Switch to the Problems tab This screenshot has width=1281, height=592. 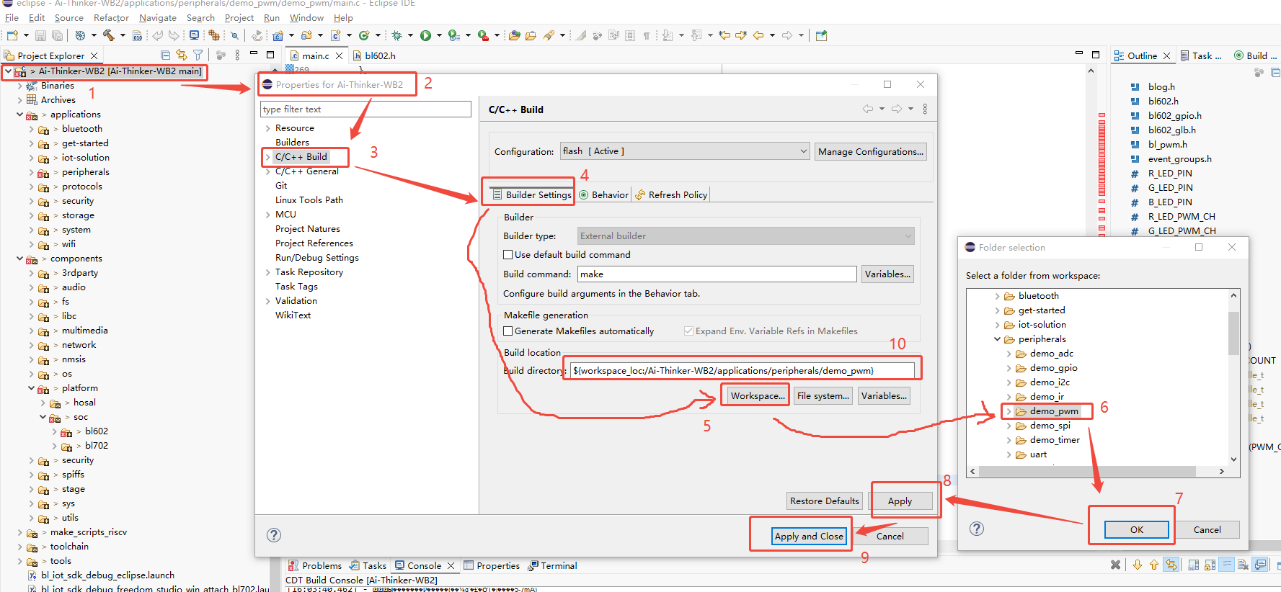click(315, 565)
